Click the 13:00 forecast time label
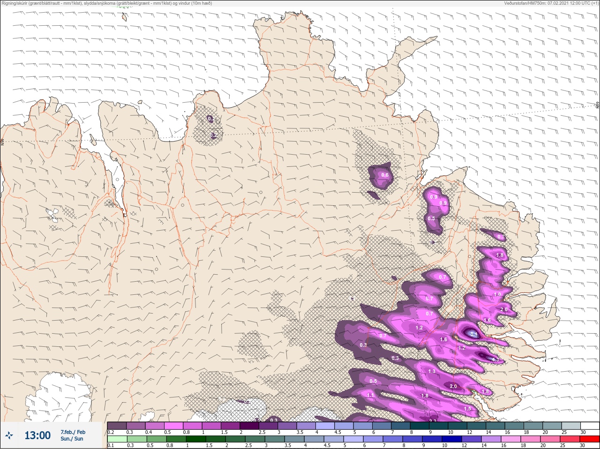Screen dimensions: 600x449 (x=37, y=435)
